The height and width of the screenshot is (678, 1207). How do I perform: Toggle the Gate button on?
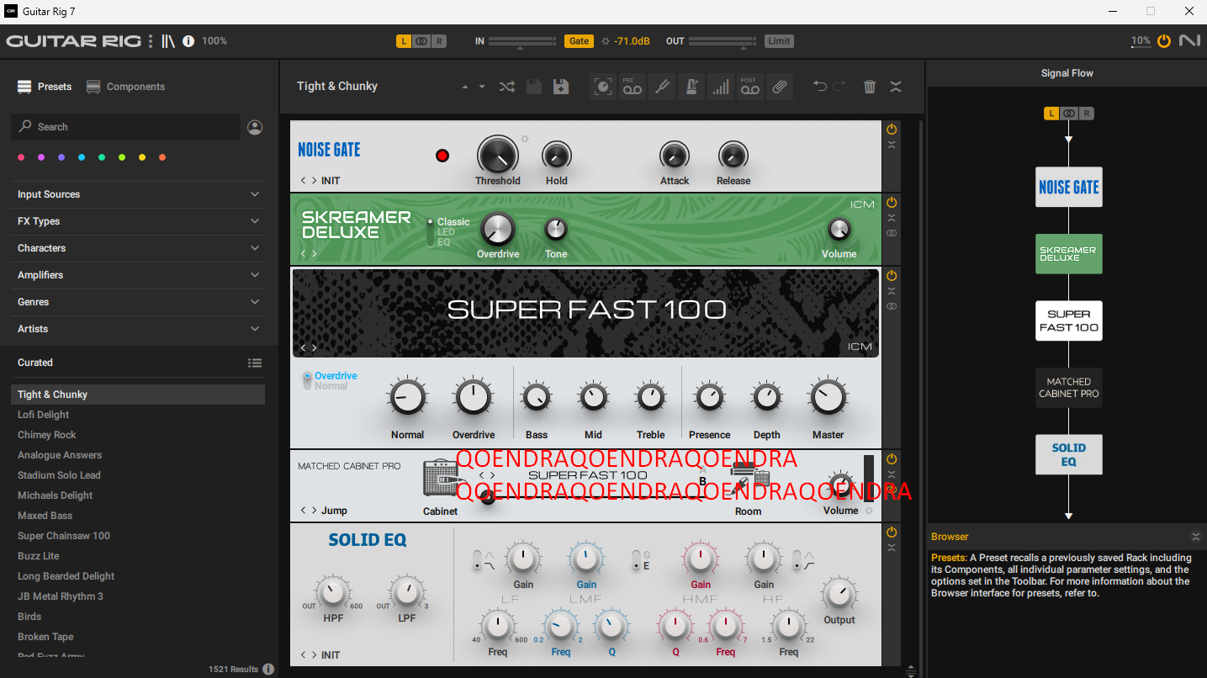(579, 40)
